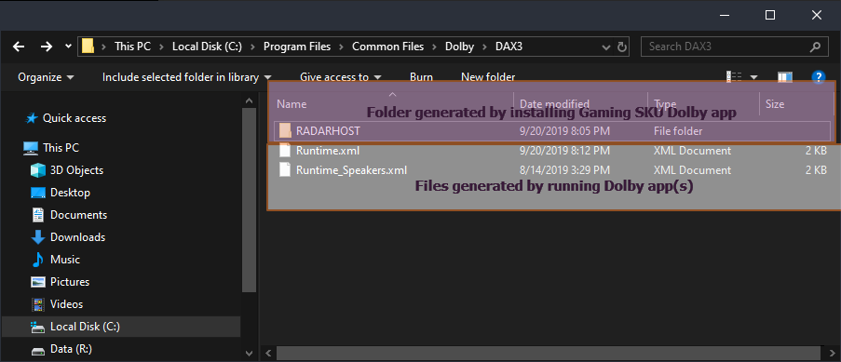Click file list horizontal scroll left arrow
This screenshot has width=841, height=362.
coord(270,354)
